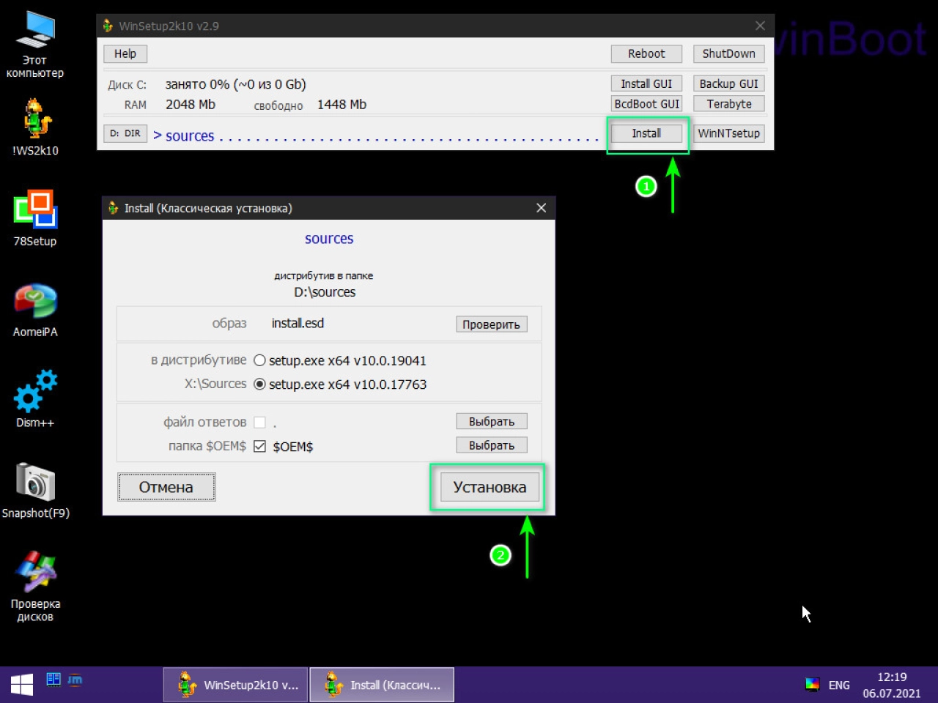Click the Установка button

click(x=490, y=487)
